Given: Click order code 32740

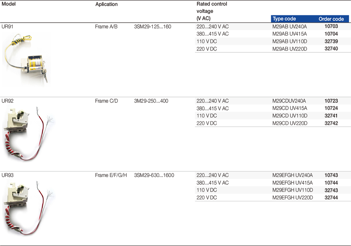Looking at the screenshot, I should (x=331, y=49).
